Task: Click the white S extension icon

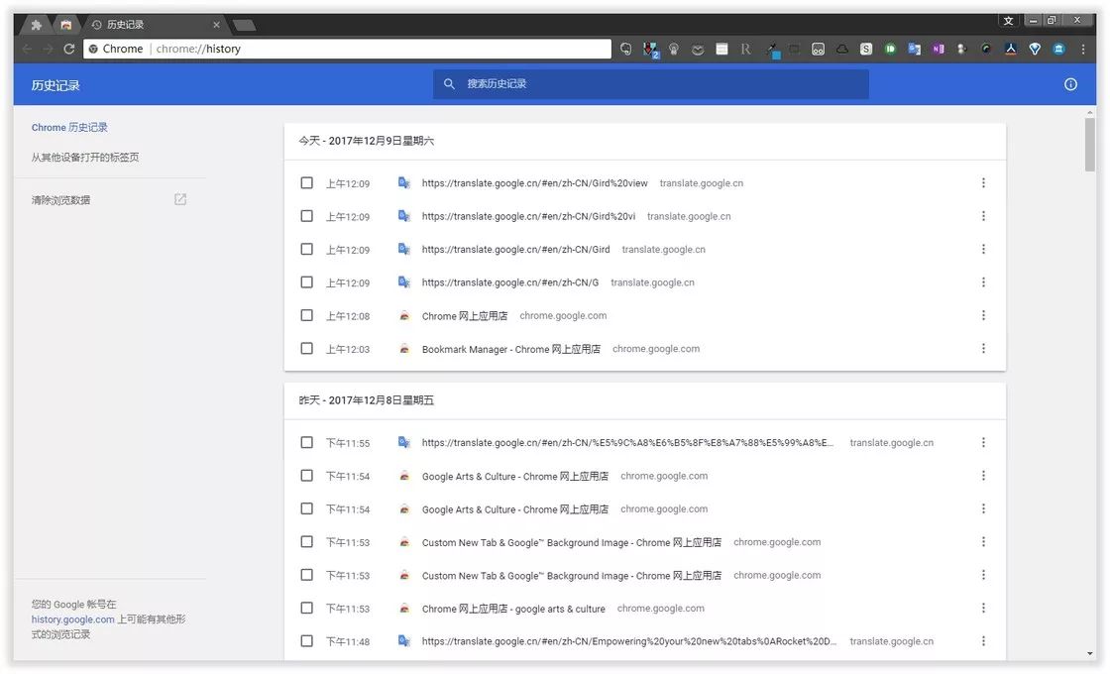Action: coord(866,49)
